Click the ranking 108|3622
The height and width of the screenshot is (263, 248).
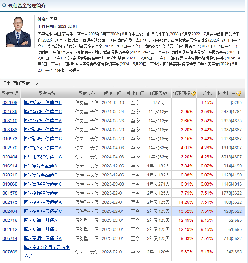point(233,202)
